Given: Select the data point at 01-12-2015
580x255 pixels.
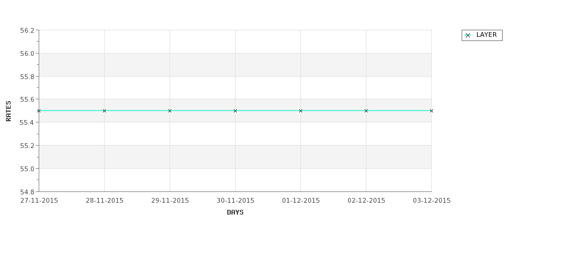Looking at the screenshot, I should coord(301,111).
